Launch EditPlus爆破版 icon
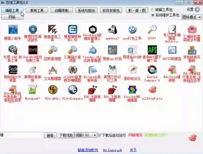203x154 pixels. tap(172, 70)
